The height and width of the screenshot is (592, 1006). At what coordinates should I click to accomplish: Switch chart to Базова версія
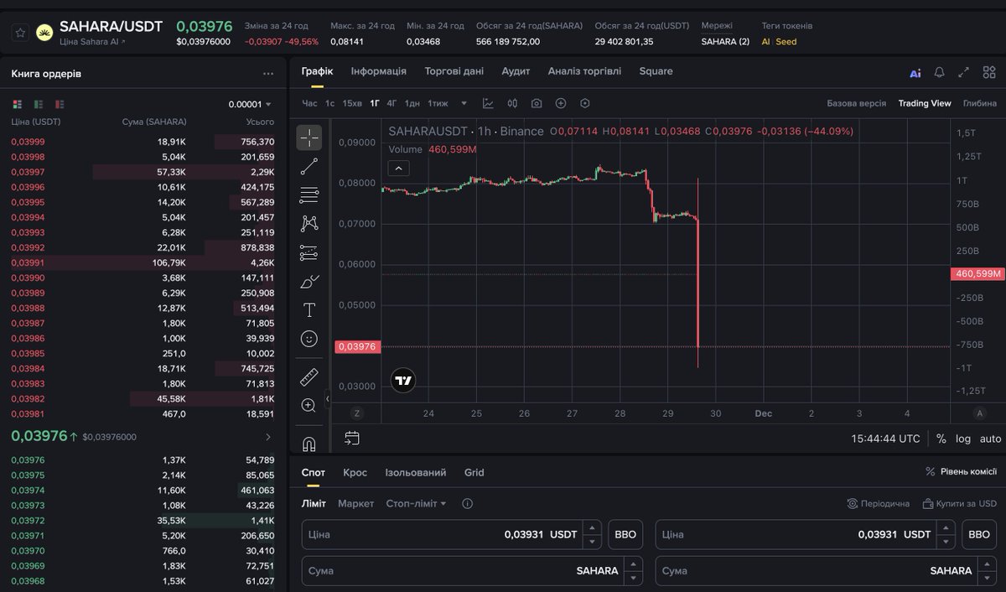click(856, 103)
